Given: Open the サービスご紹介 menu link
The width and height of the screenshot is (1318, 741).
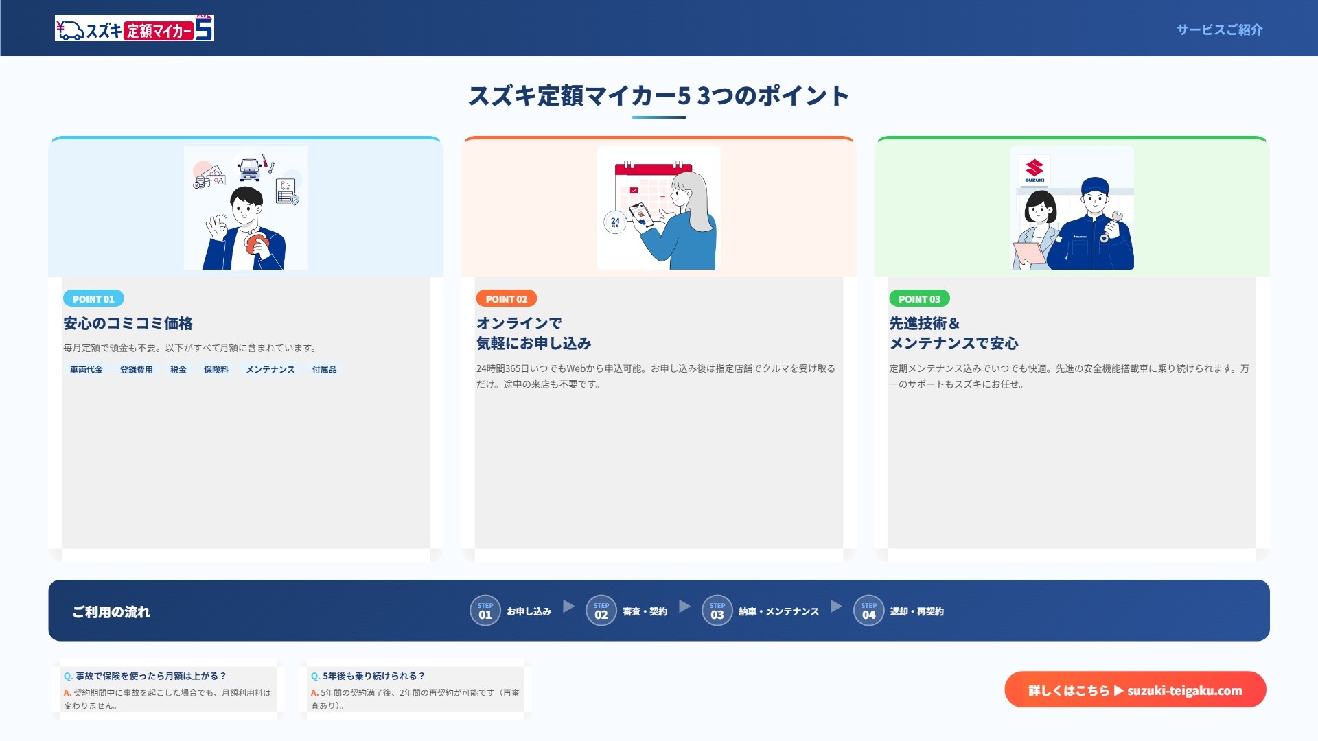Looking at the screenshot, I should coord(1219,30).
